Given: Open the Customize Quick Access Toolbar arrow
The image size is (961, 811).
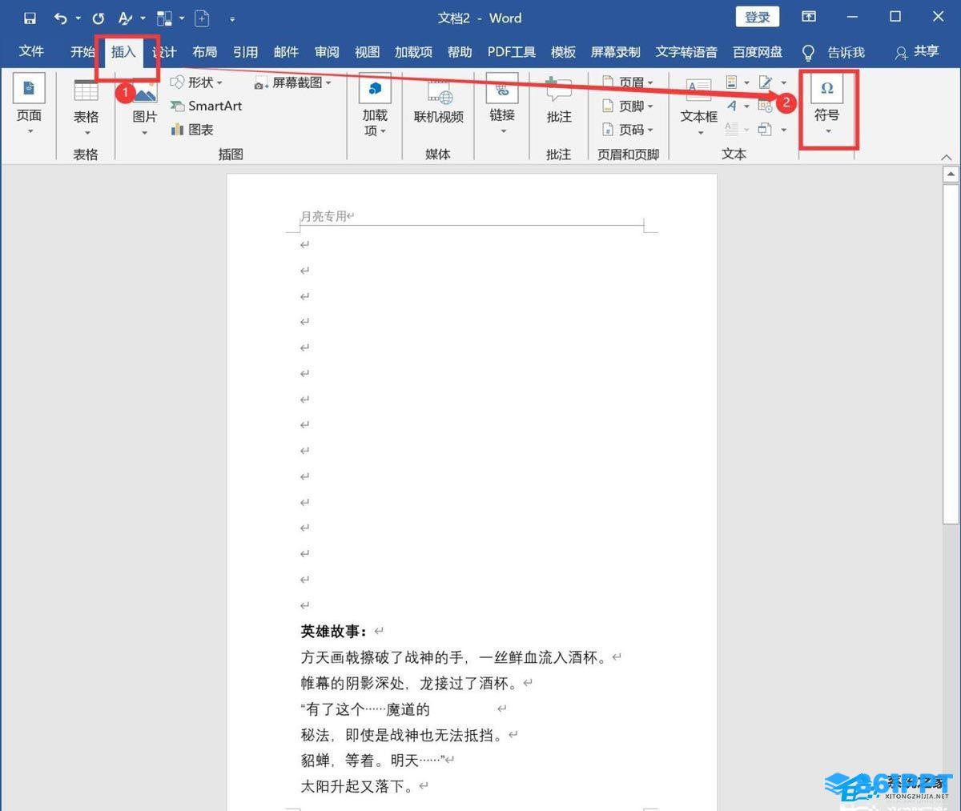Looking at the screenshot, I should click(232, 18).
